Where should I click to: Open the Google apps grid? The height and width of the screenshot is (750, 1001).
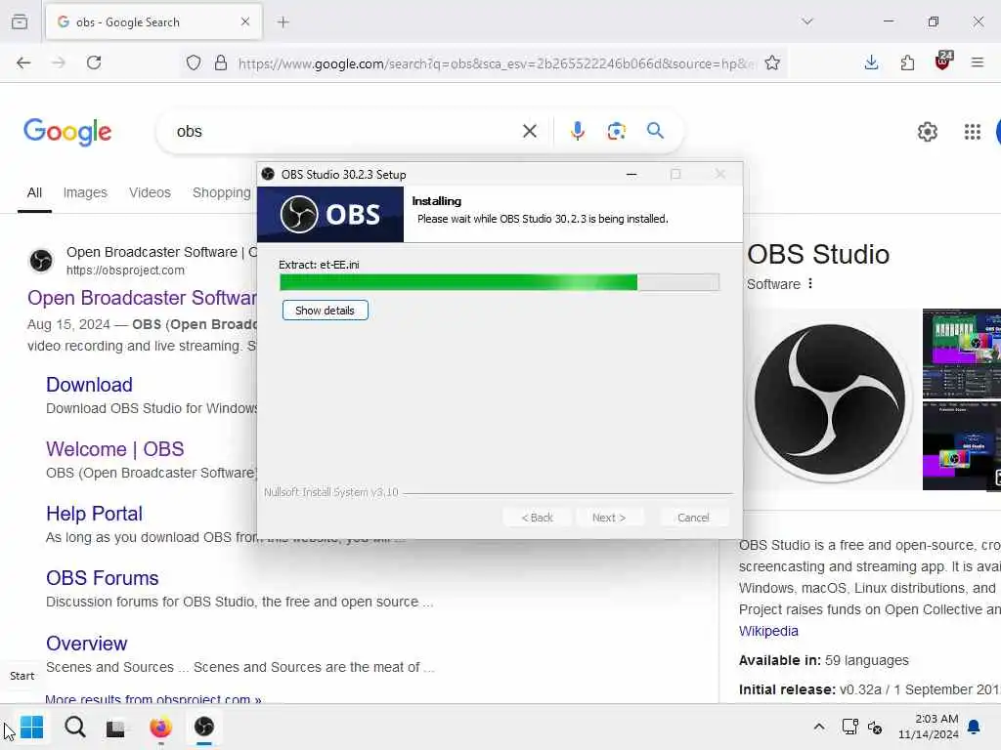(x=973, y=132)
